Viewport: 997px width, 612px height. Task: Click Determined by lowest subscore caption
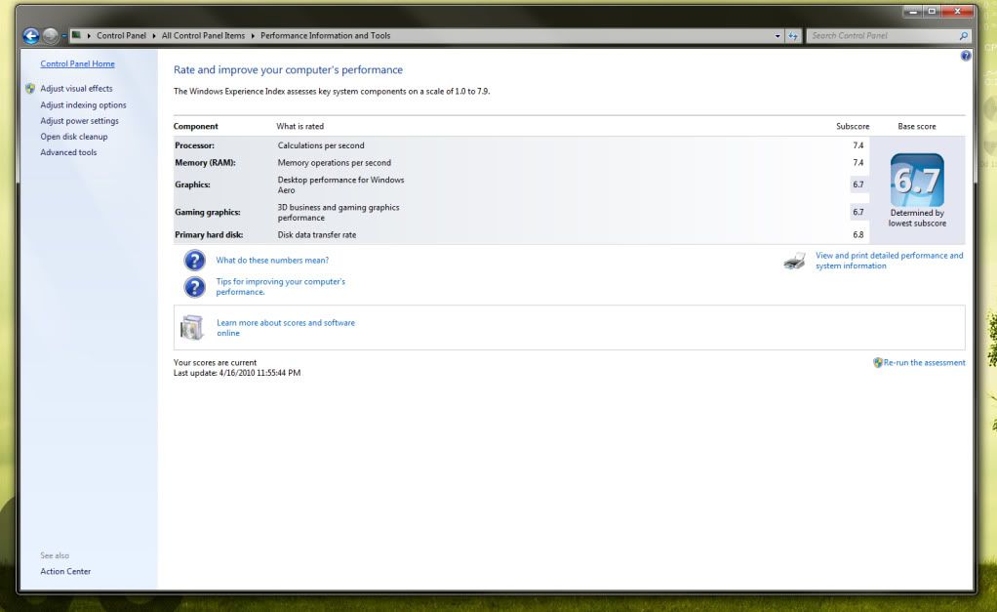917,219
